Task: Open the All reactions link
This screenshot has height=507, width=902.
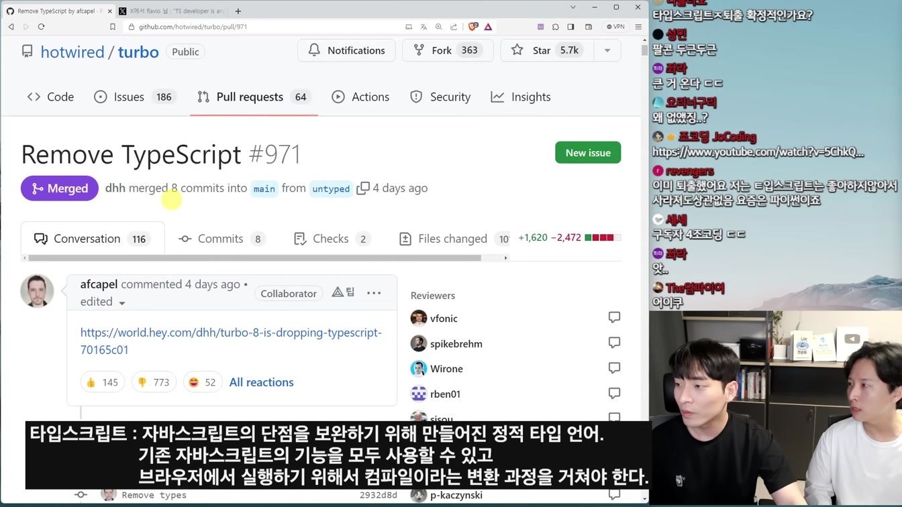Action: 262,382
